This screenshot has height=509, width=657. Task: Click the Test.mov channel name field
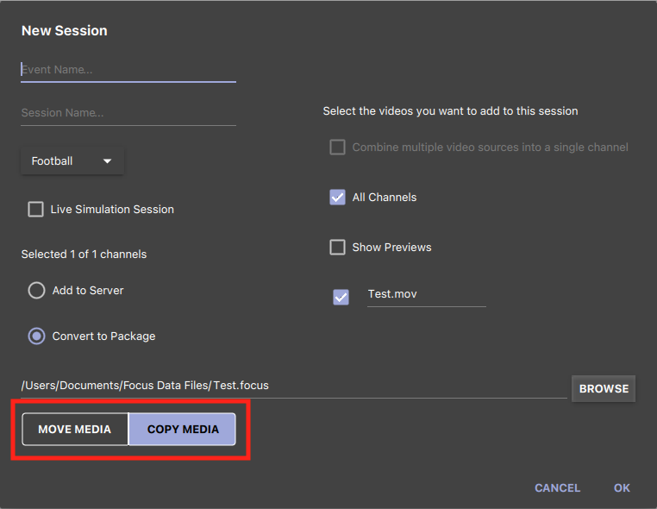(x=427, y=295)
